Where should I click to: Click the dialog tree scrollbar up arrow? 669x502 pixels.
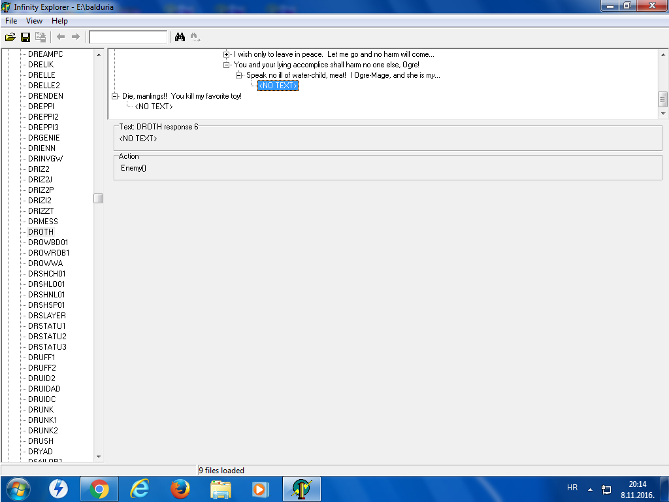[x=662, y=55]
